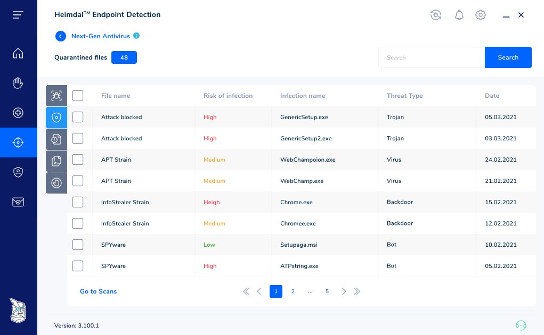Click the pagination ellipsis
The height and width of the screenshot is (335, 544).
310,292
